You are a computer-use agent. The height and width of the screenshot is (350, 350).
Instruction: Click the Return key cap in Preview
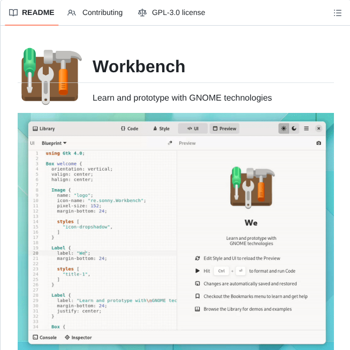[241, 271]
